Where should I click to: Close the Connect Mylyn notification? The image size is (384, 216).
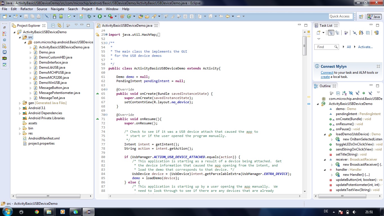pos(378,66)
